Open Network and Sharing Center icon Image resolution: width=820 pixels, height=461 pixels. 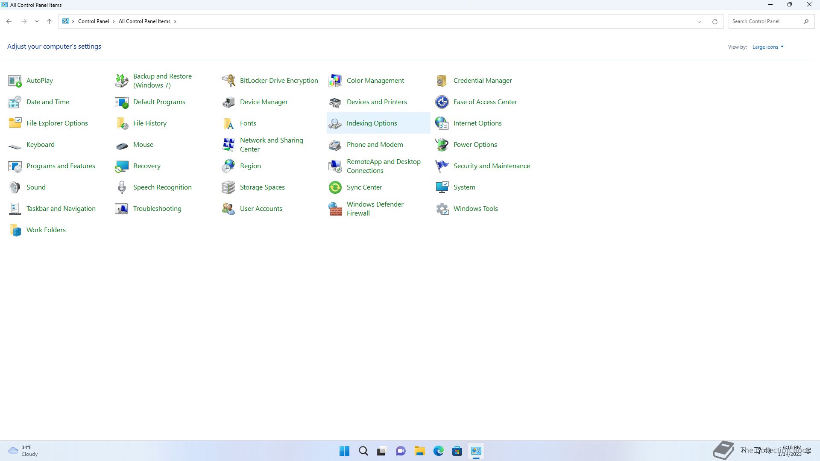tap(228, 145)
